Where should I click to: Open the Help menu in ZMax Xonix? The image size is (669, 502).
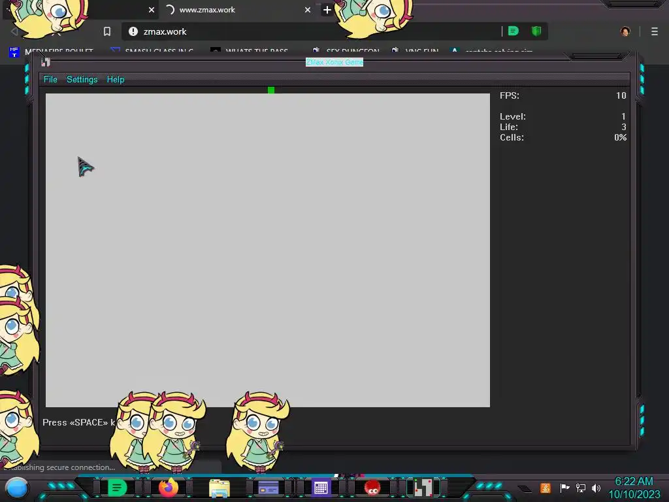(115, 79)
